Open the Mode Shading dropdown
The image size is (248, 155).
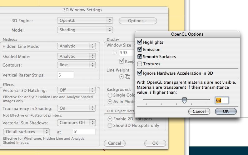point(85,30)
